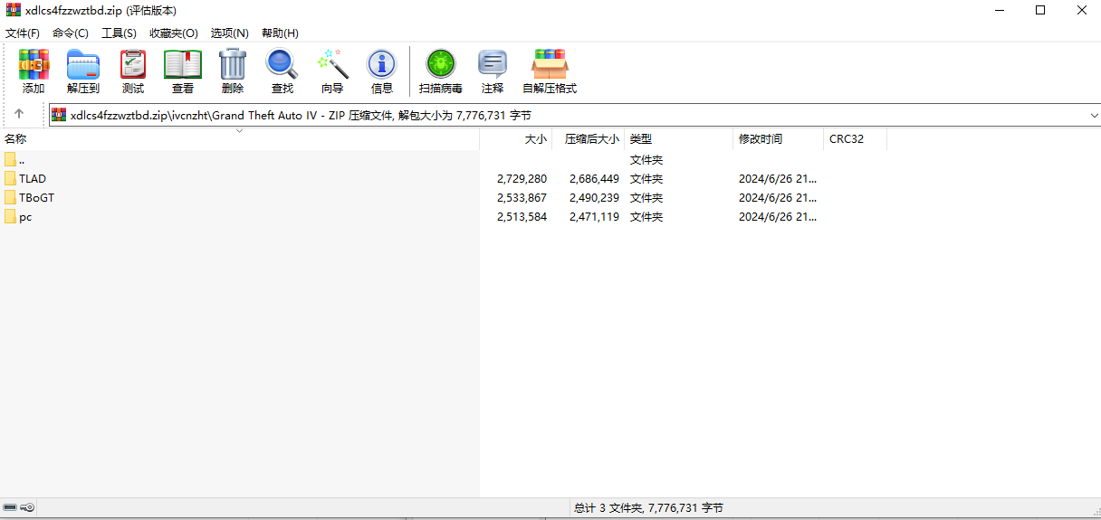Open the 工具(S) menu
This screenshot has height=520, width=1101.
pyautogui.click(x=119, y=33)
